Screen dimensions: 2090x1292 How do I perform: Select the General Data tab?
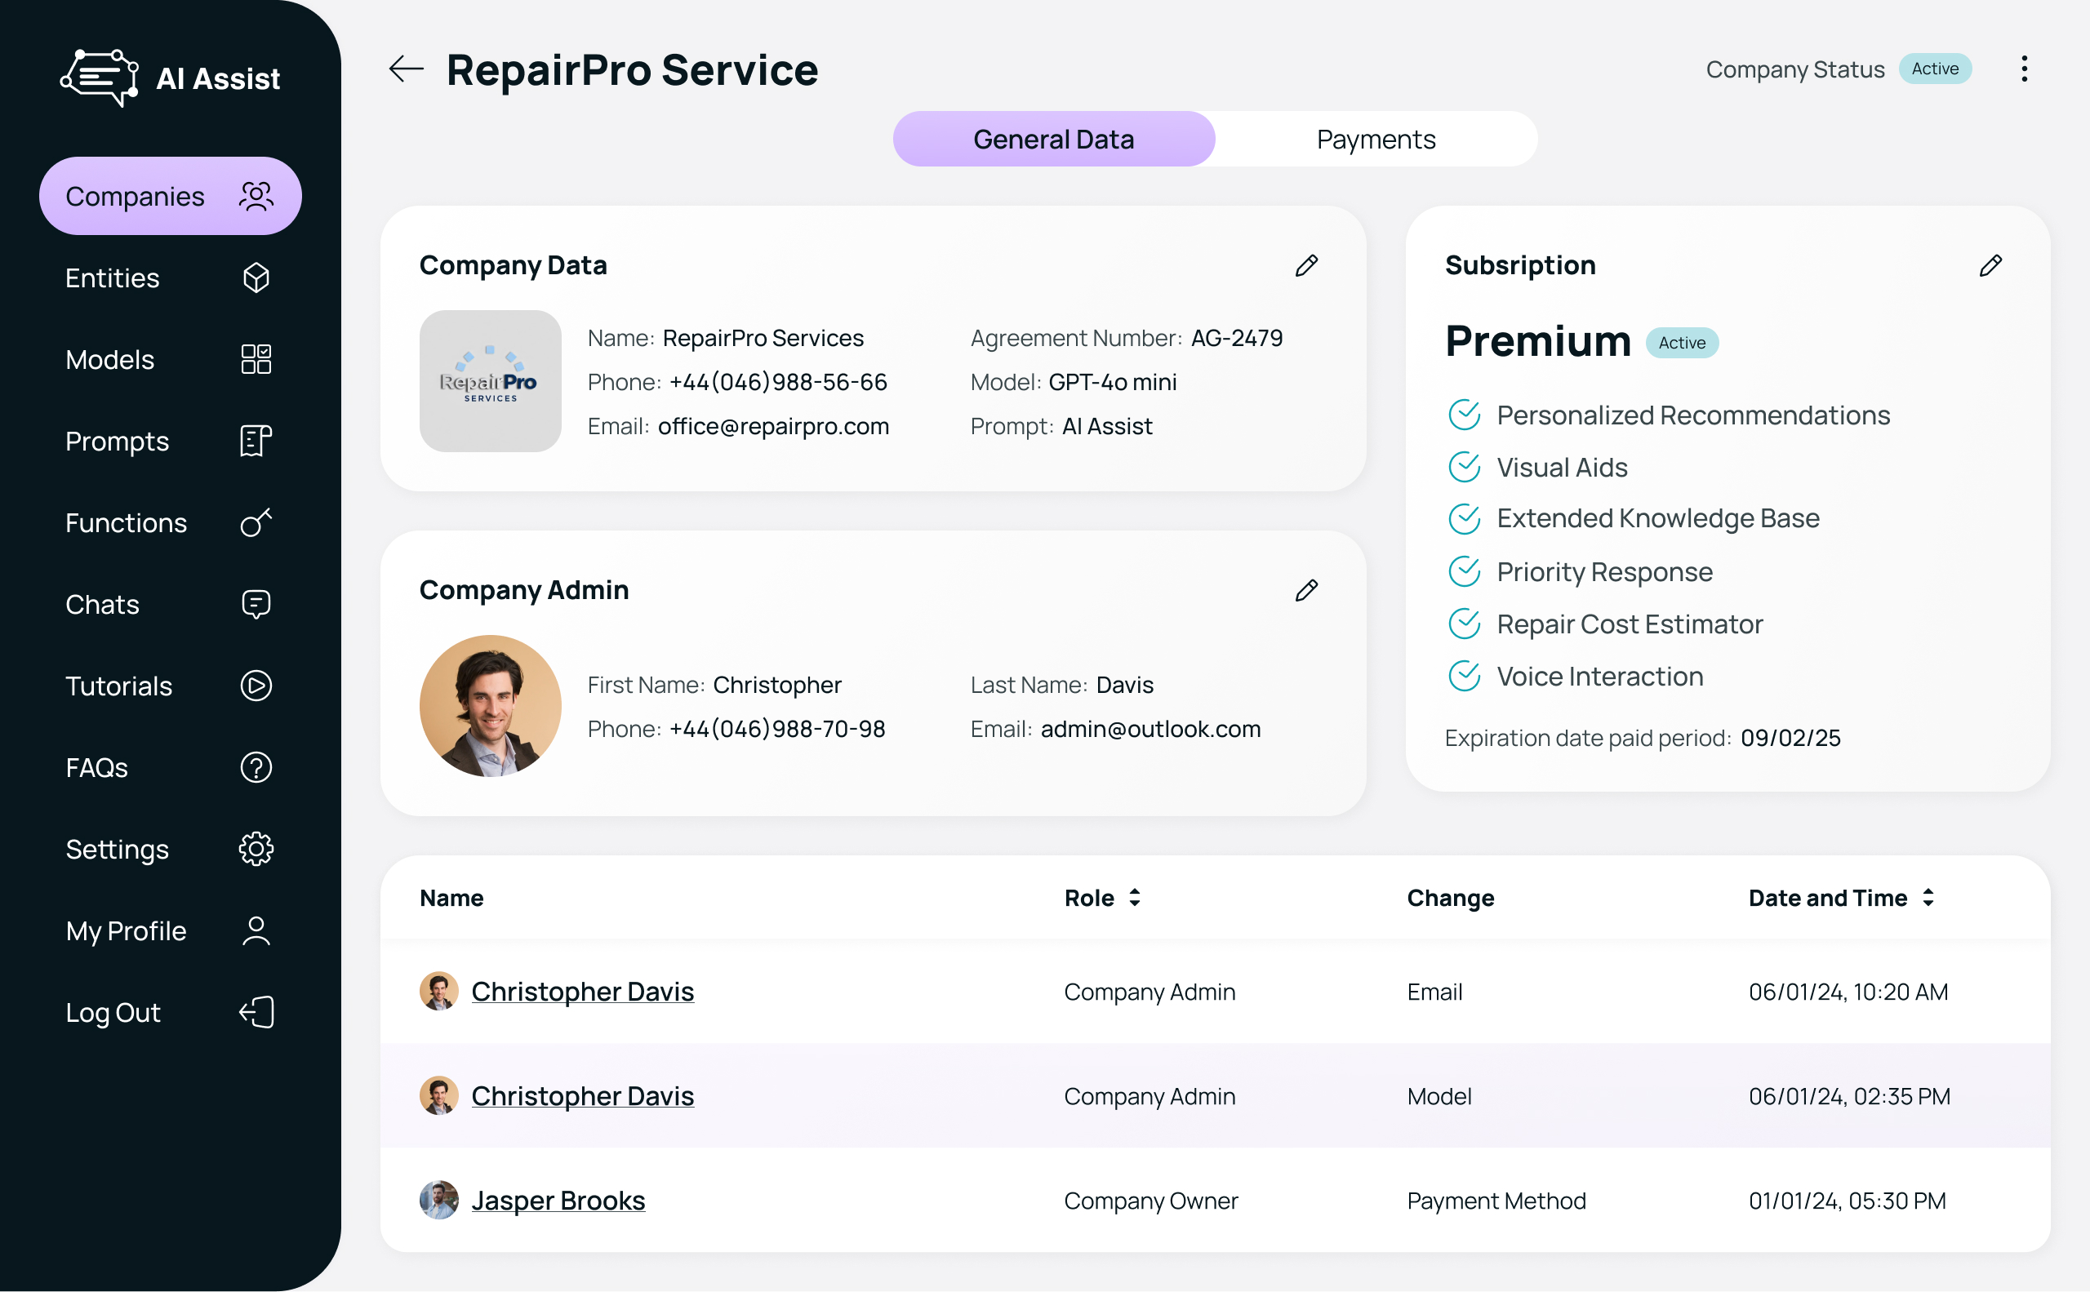1053,139
